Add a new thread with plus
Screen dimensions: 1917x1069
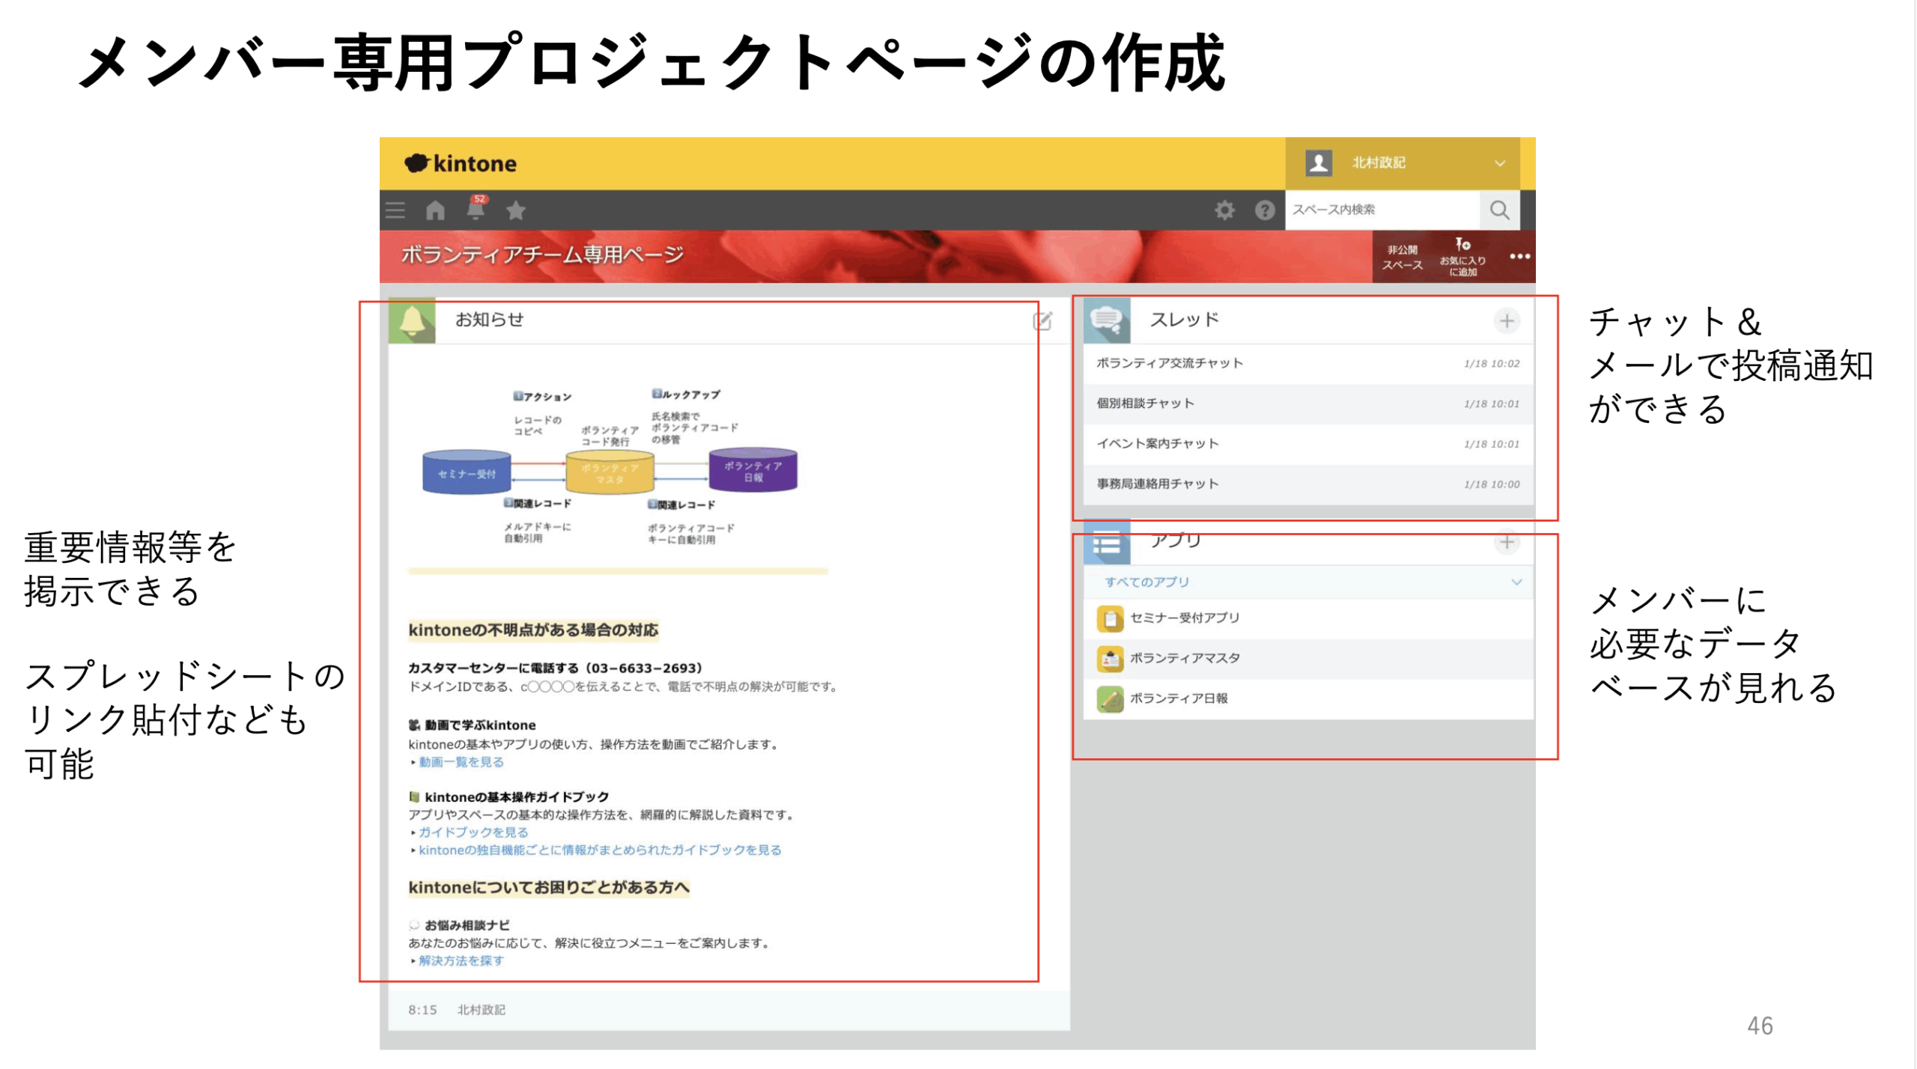(1507, 321)
